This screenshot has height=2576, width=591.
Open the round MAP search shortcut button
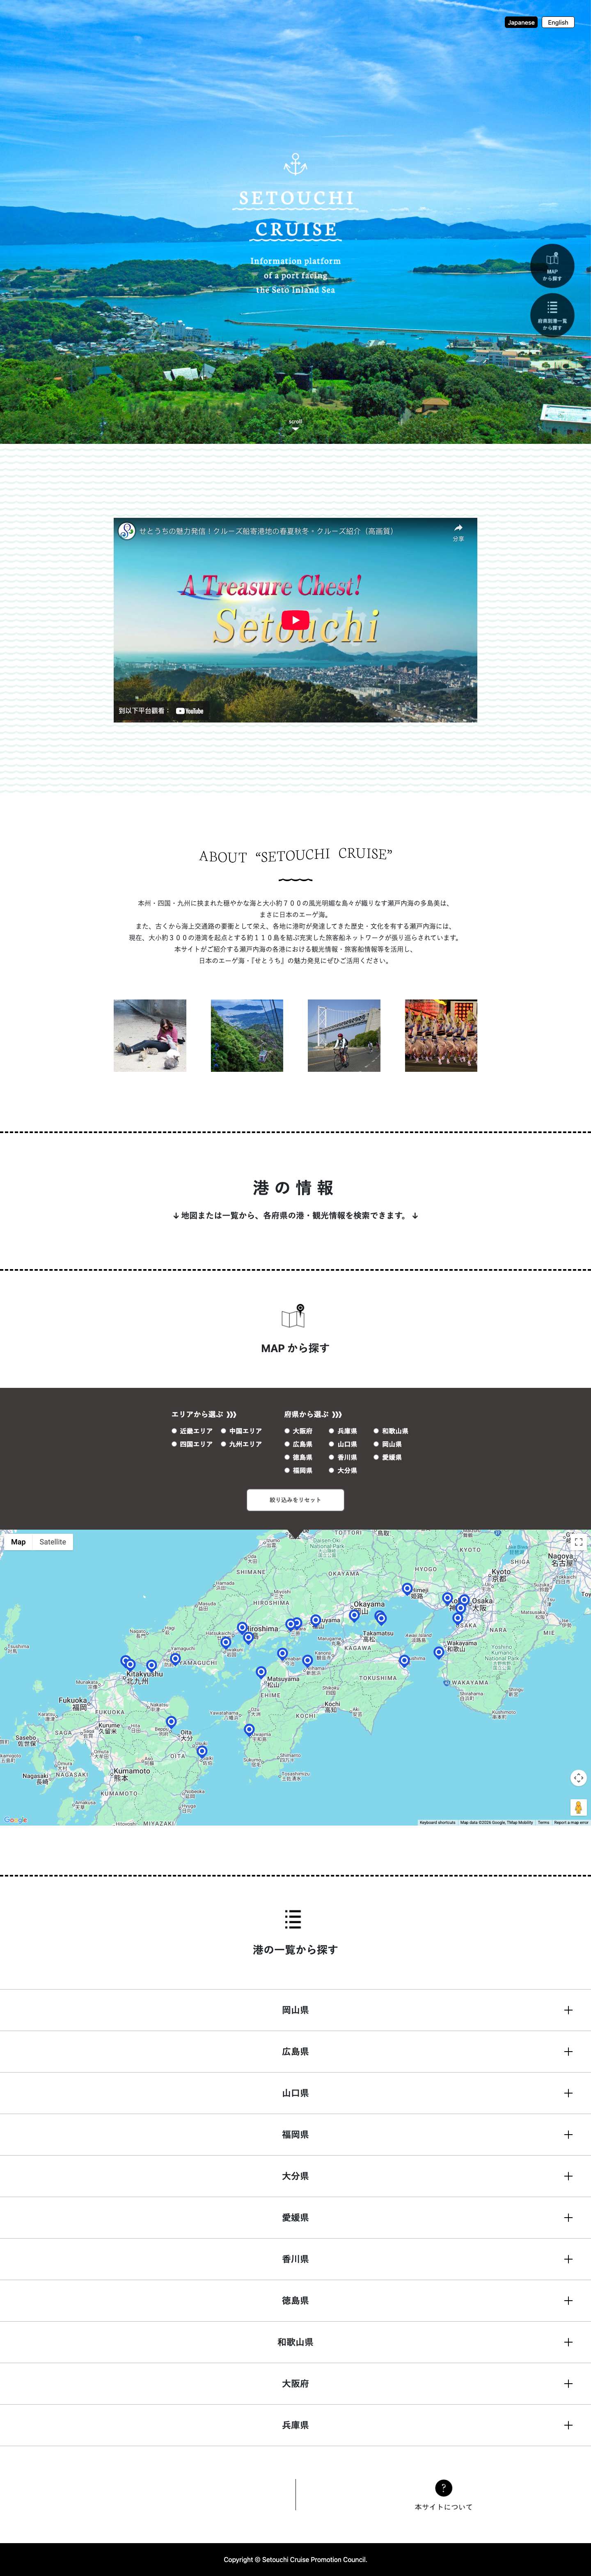coord(552,266)
